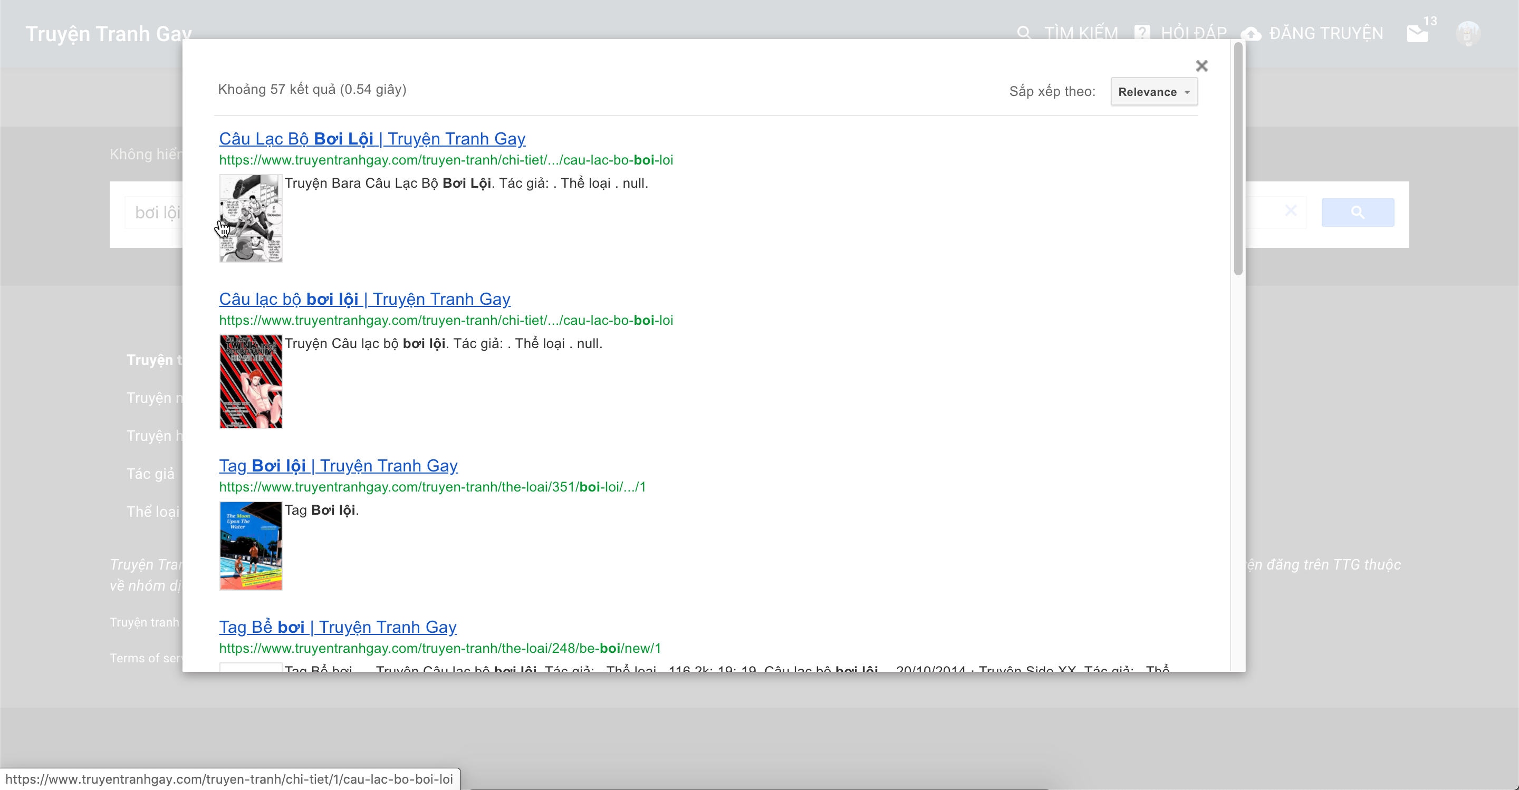The height and width of the screenshot is (790, 1519).
Task: Click the black-and-white manga thumbnail
Action: [251, 218]
